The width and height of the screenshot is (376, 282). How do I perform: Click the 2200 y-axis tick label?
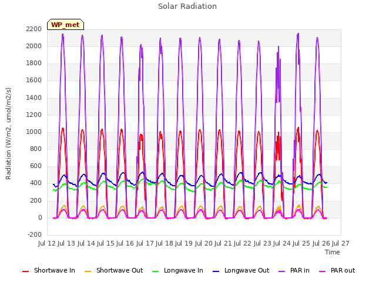pos(34,29)
